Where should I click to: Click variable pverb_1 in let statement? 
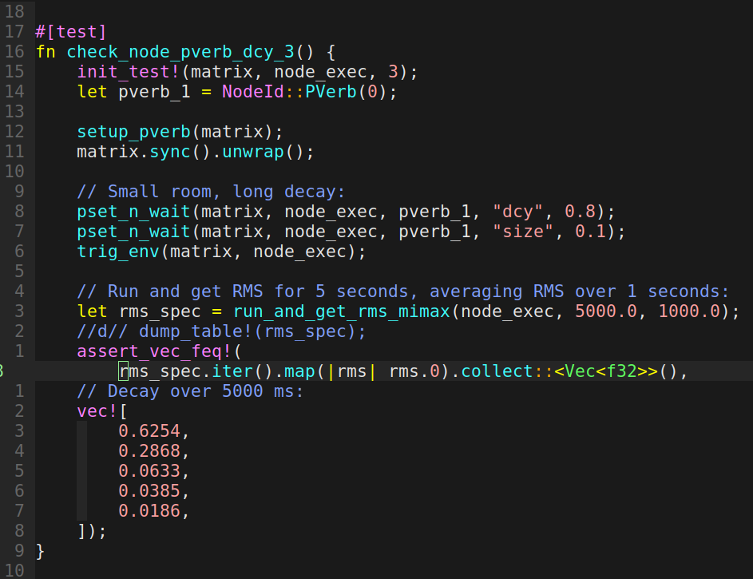tap(154, 92)
